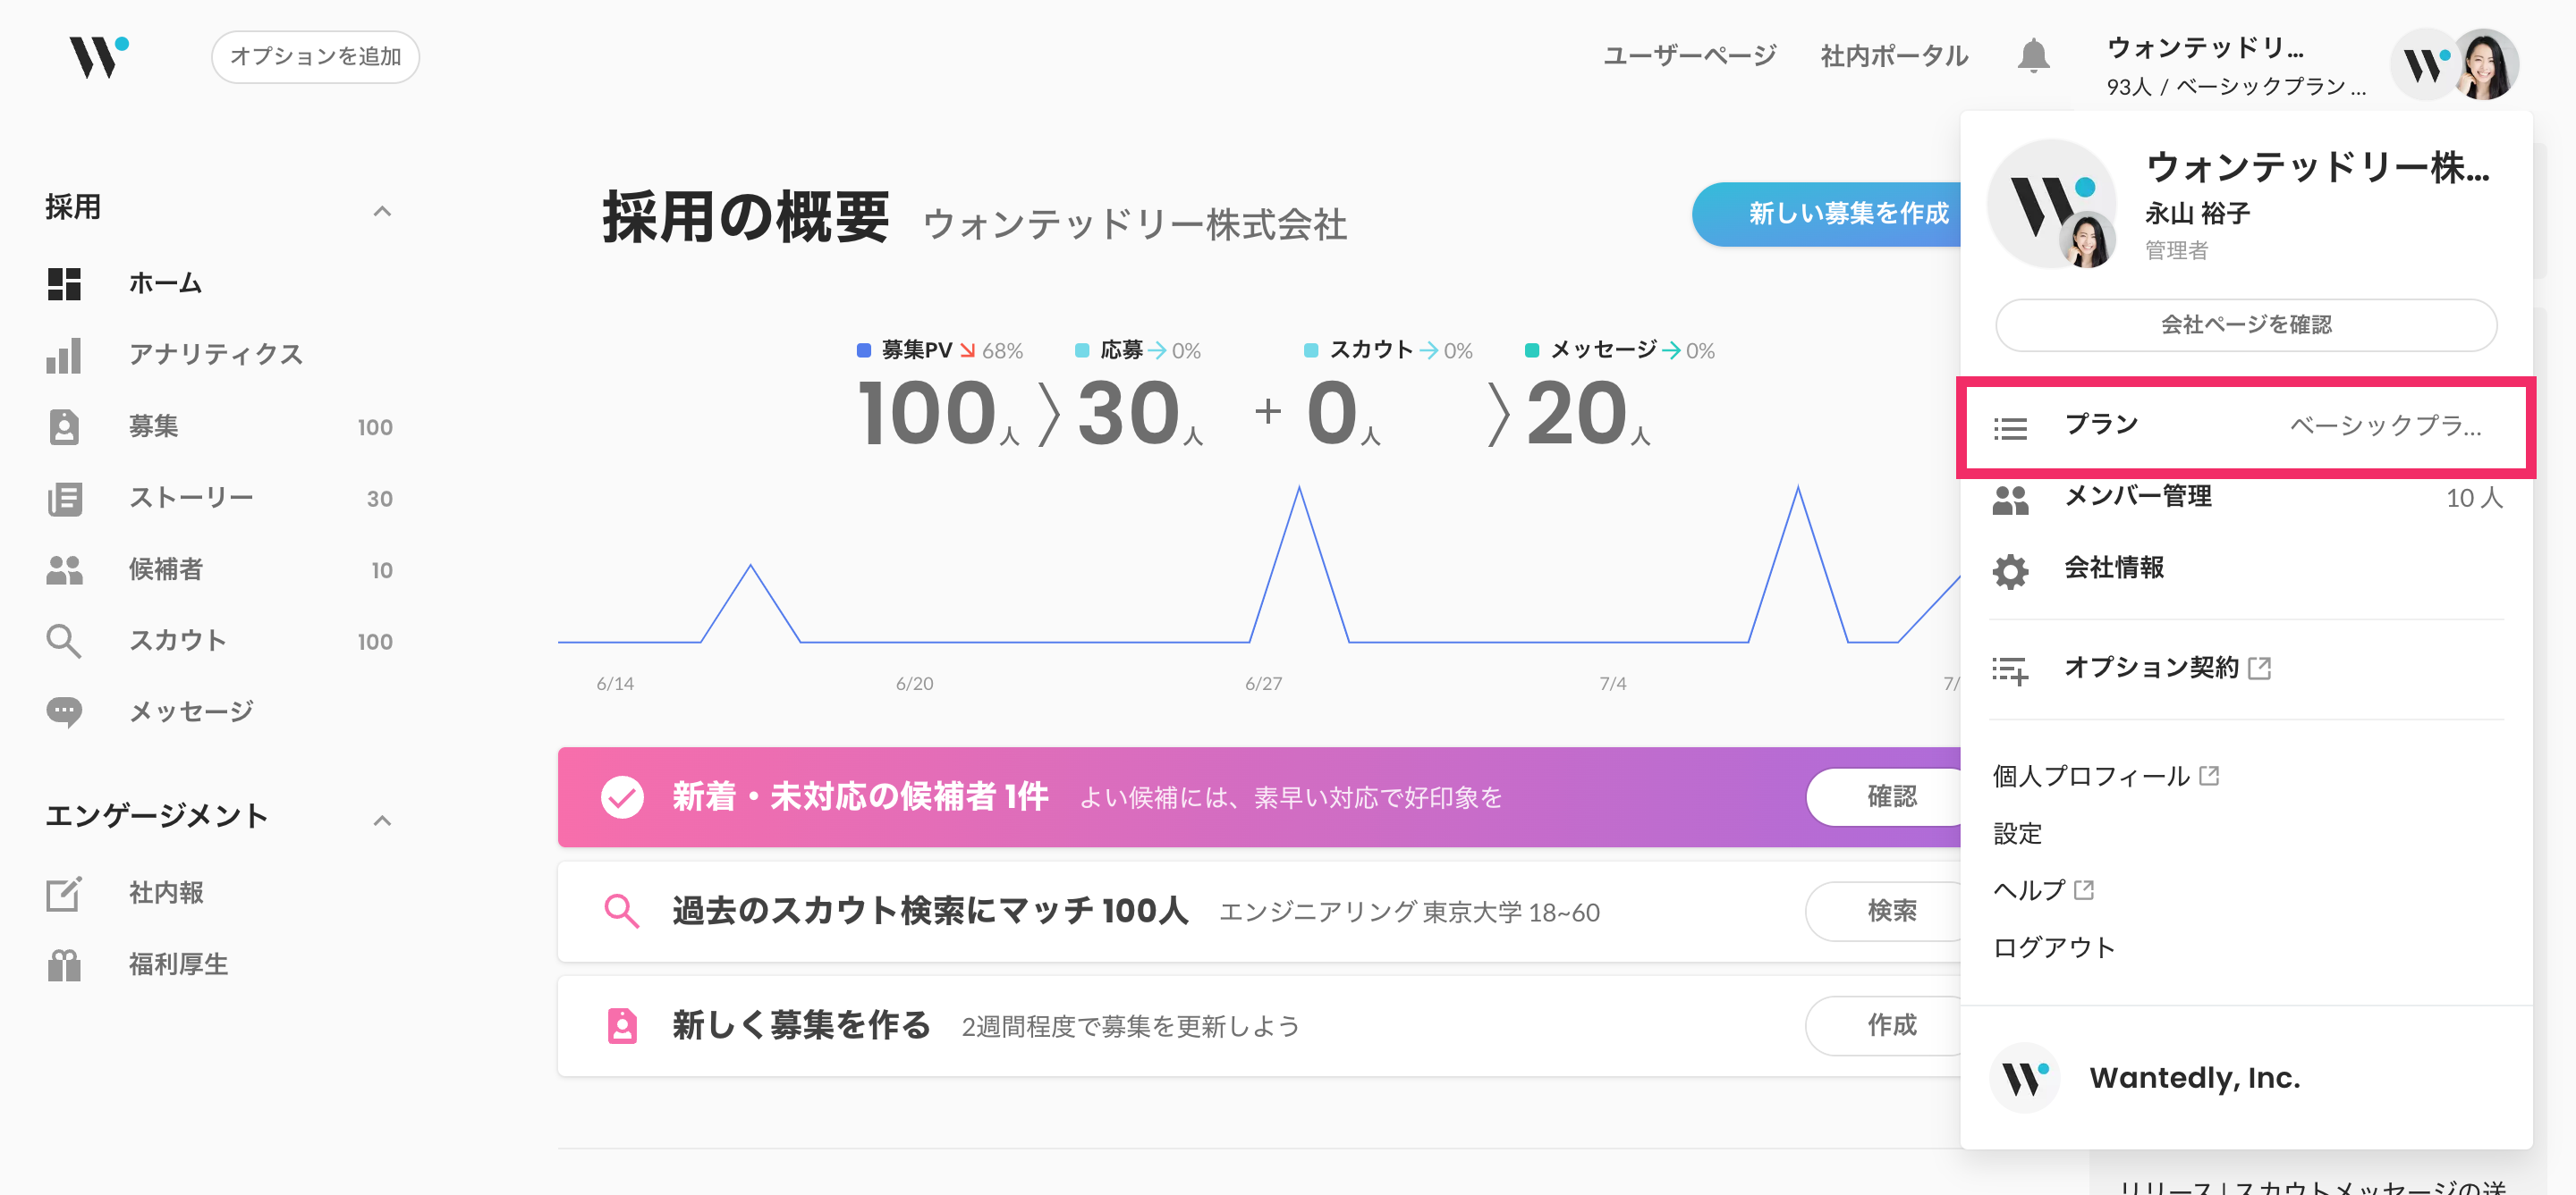Click the 社内報 edit note icon
This screenshot has width=2576, height=1195.
[x=64, y=893]
